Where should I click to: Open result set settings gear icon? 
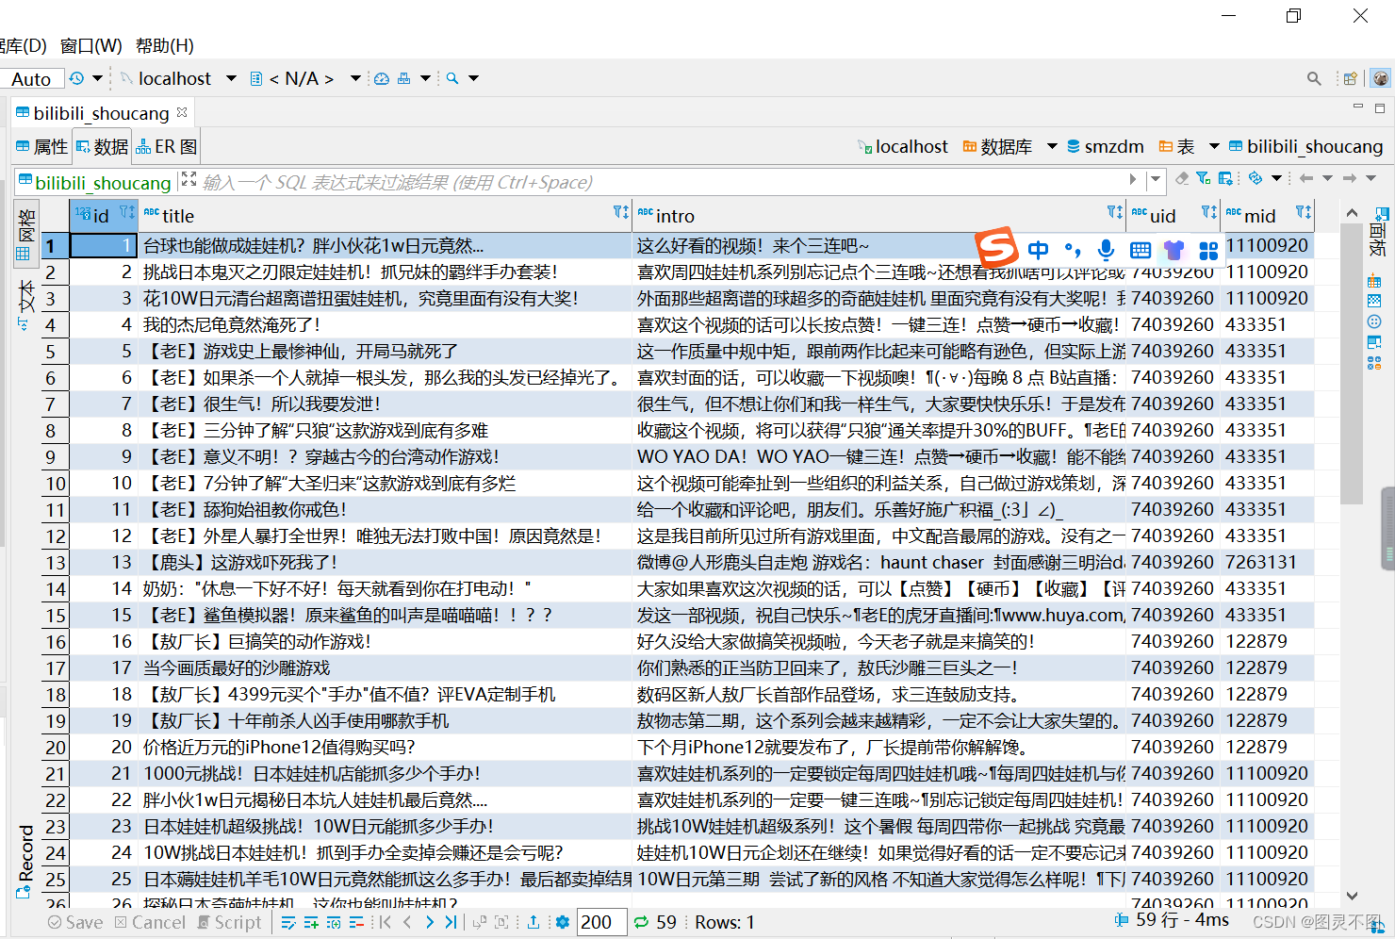pos(563,922)
